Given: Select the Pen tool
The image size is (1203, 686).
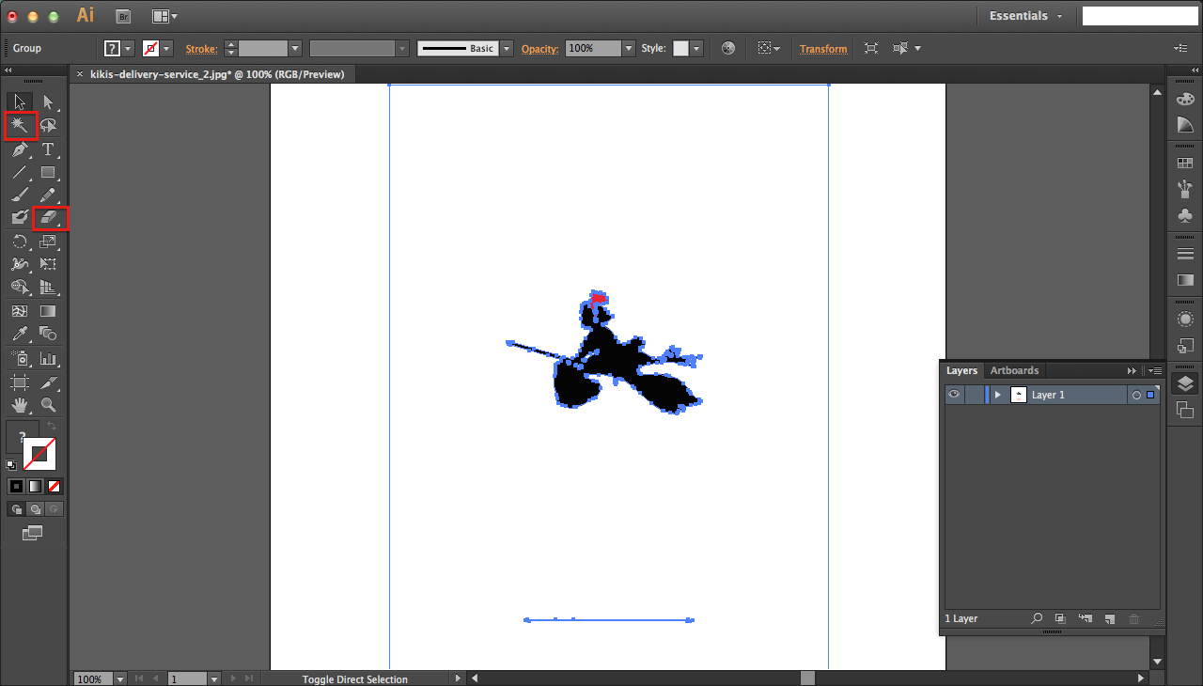Looking at the screenshot, I should click(x=20, y=149).
